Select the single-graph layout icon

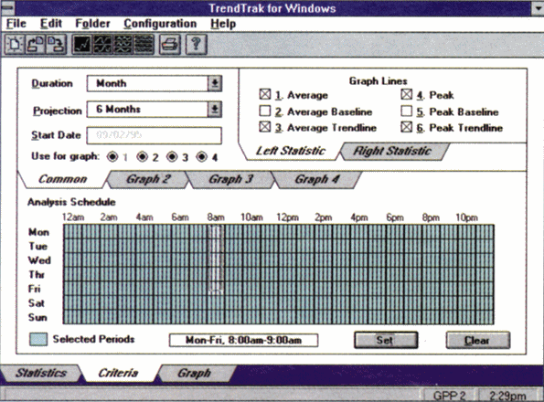(82, 45)
